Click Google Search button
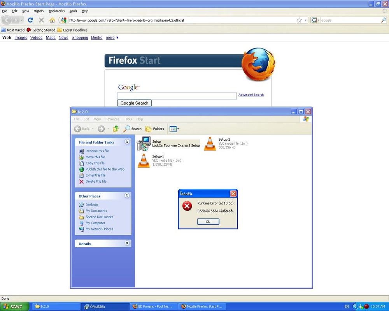 click(x=134, y=103)
